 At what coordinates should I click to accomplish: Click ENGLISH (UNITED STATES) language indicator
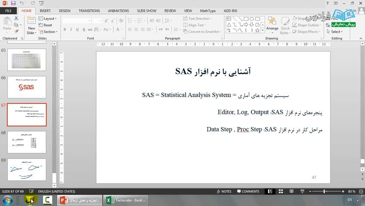pos(56,191)
